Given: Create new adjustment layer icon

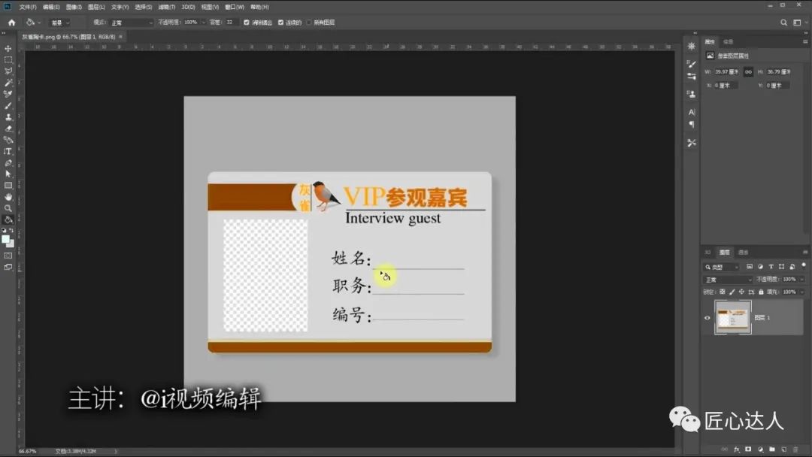Looking at the screenshot, I should pos(759,449).
